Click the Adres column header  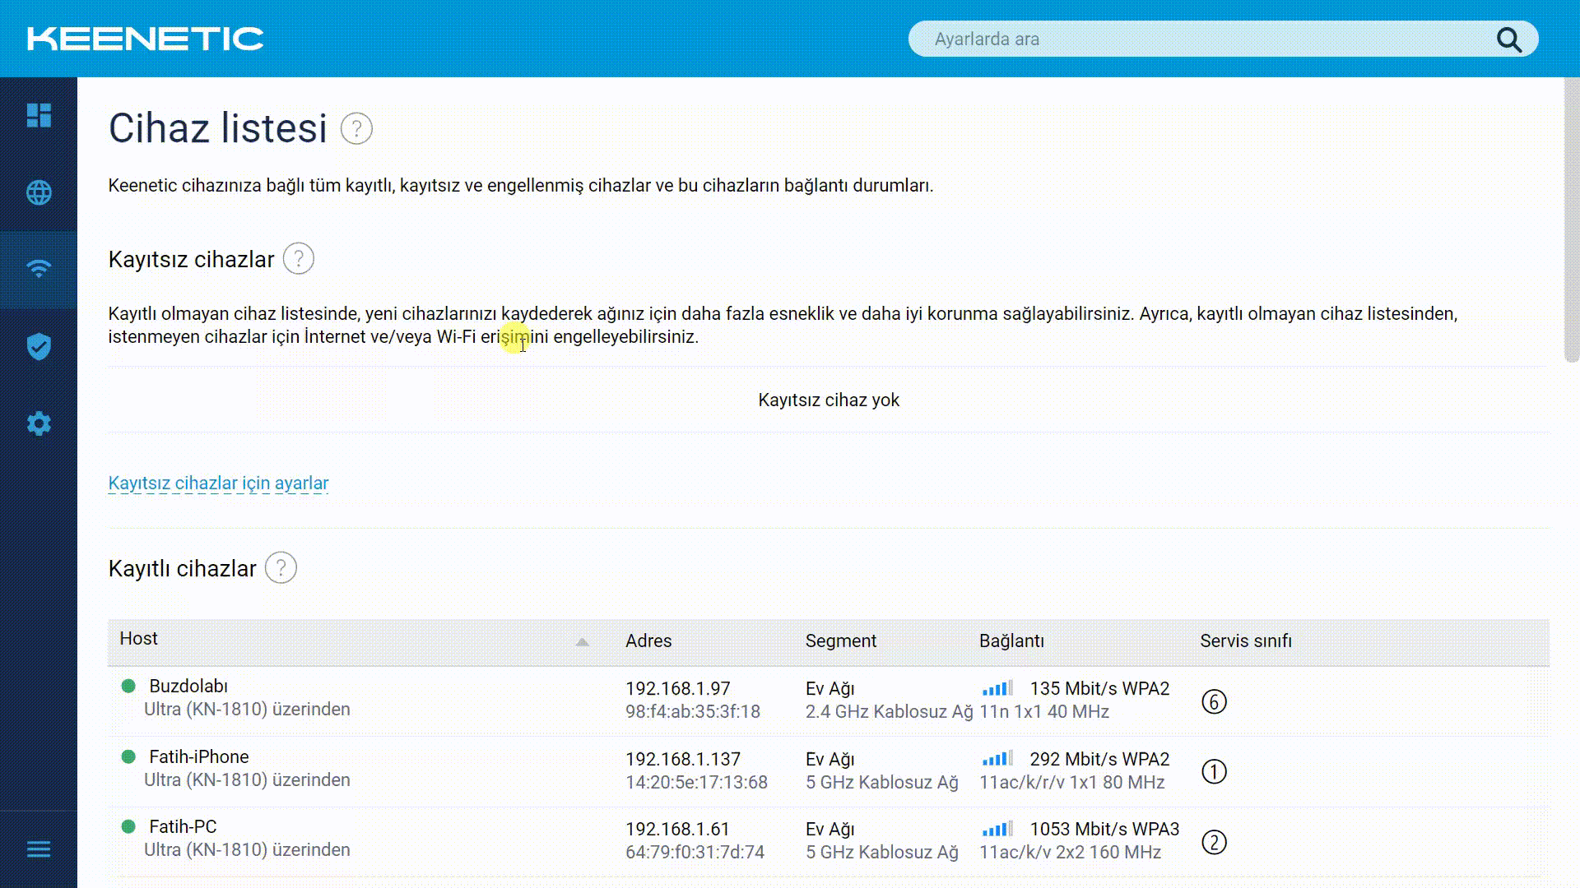click(x=648, y=641)
